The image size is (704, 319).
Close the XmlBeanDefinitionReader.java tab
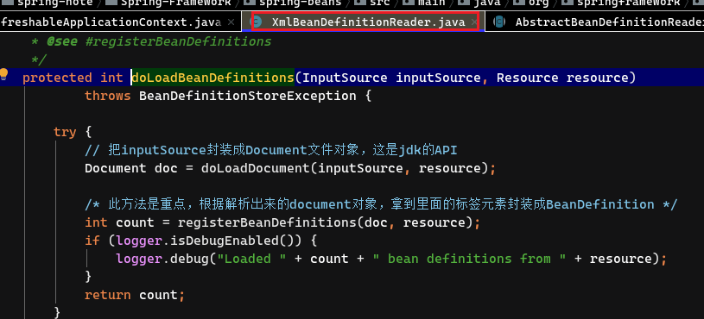(473, 22)
